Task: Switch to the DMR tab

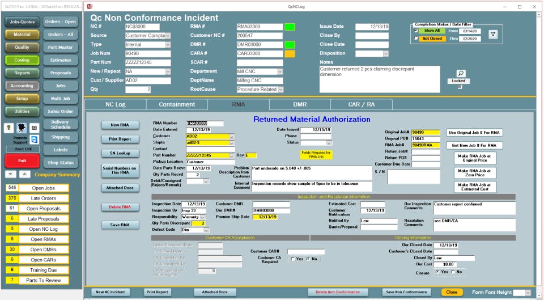Action: tap(300, 104)
